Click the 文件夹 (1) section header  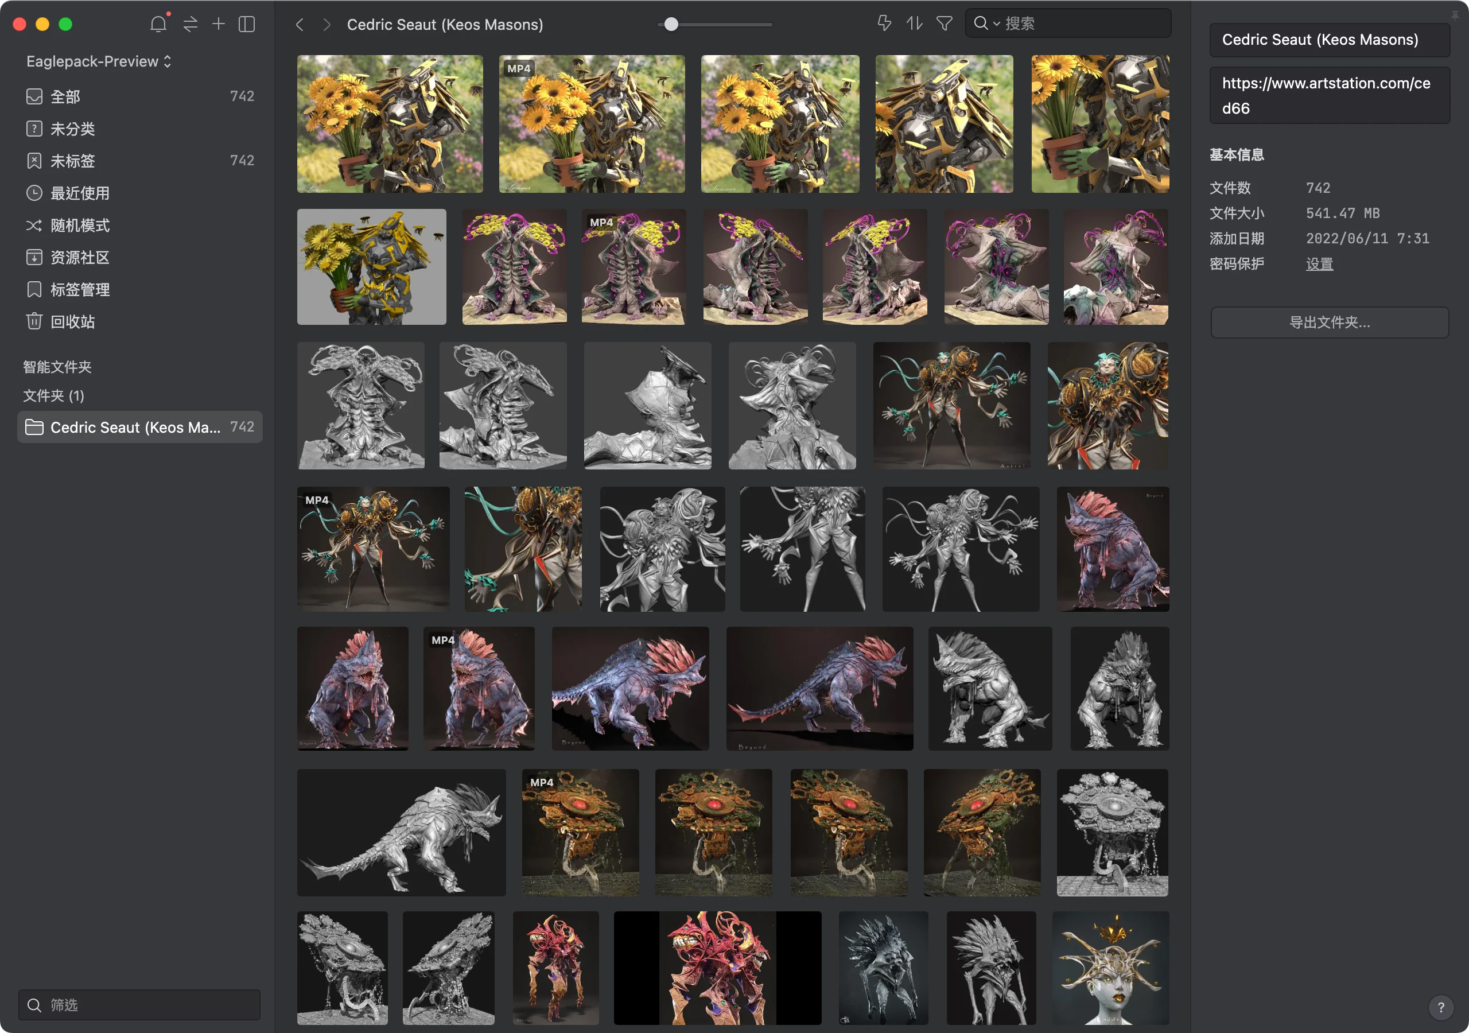pyautogui.click(x=54, y=395)
